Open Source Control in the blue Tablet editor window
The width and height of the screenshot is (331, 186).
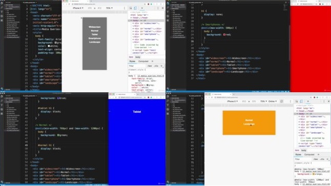click(2, 105)
